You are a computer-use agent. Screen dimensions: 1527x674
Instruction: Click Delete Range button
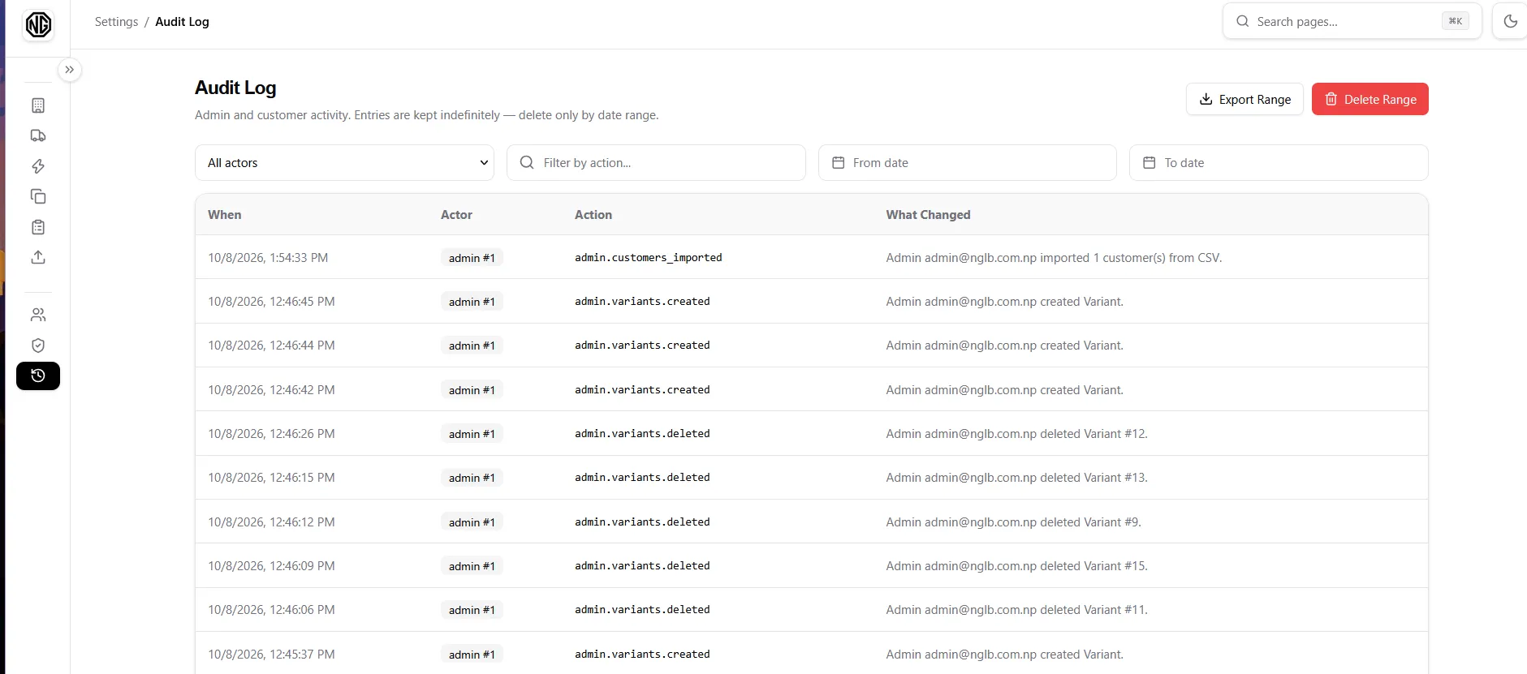click(x=1370, y=99)
